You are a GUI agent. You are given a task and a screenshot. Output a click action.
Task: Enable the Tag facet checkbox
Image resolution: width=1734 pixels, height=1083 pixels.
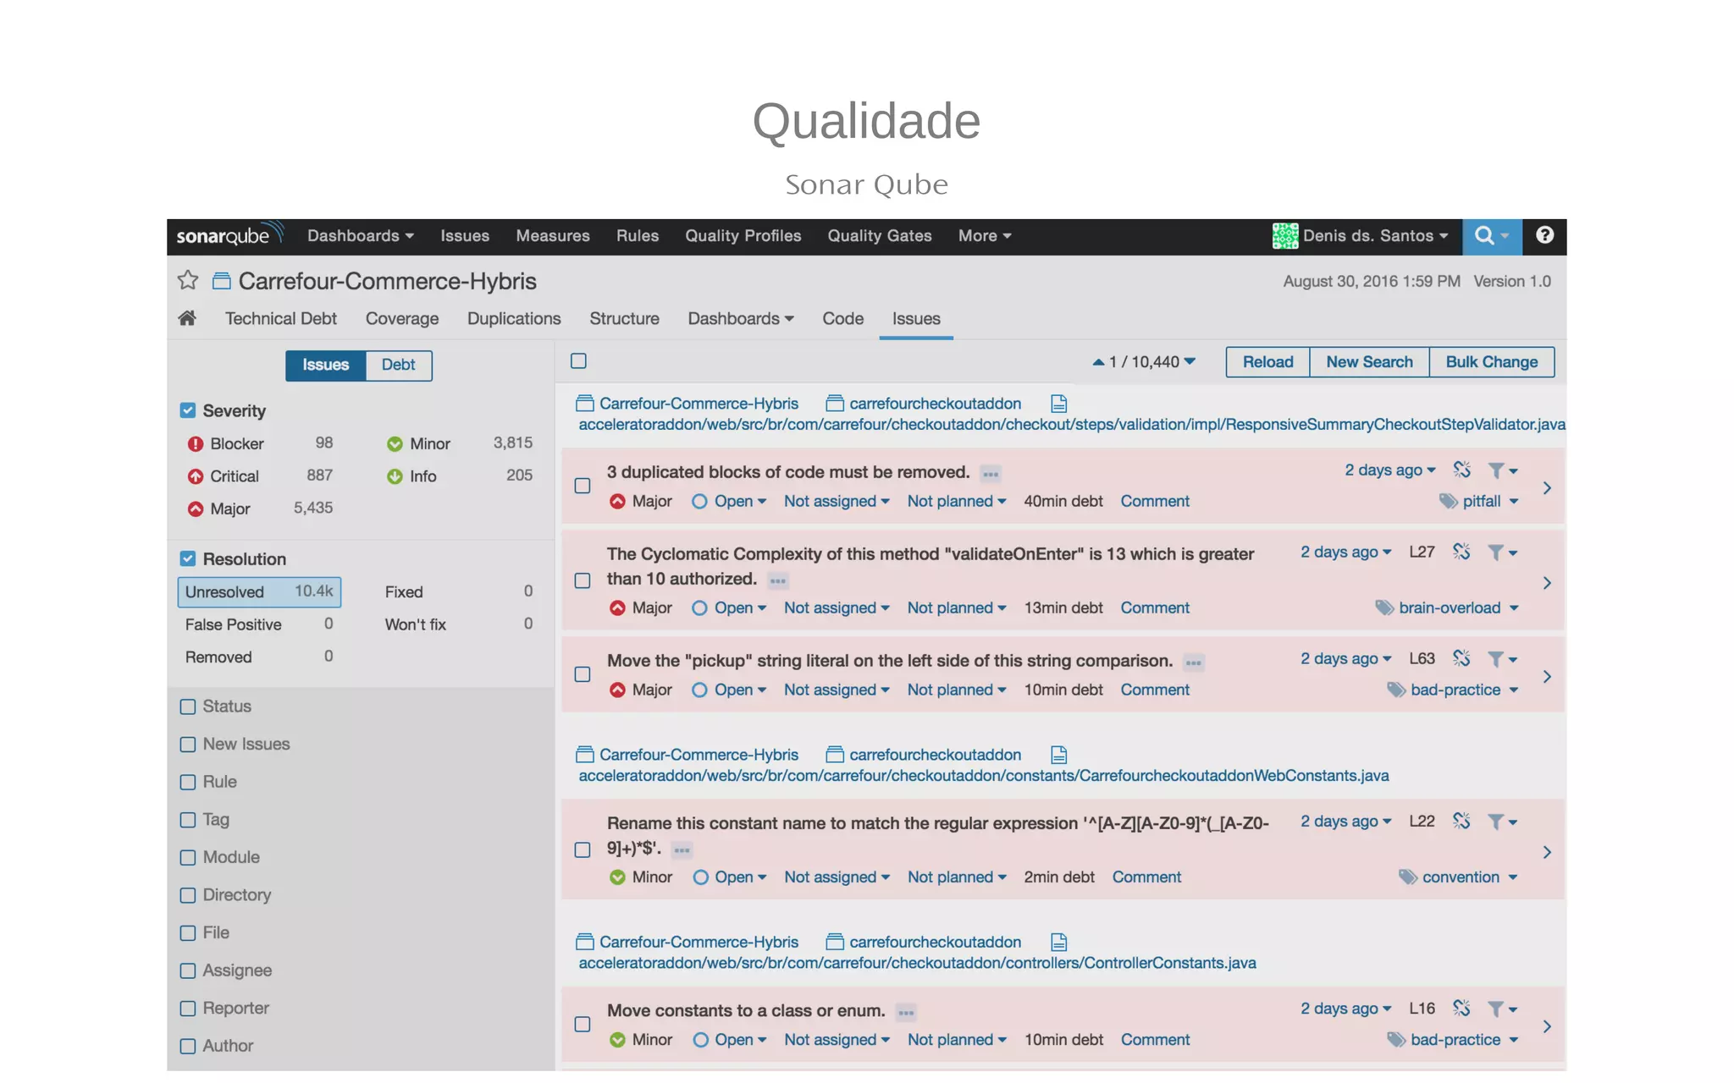point(188,820)
